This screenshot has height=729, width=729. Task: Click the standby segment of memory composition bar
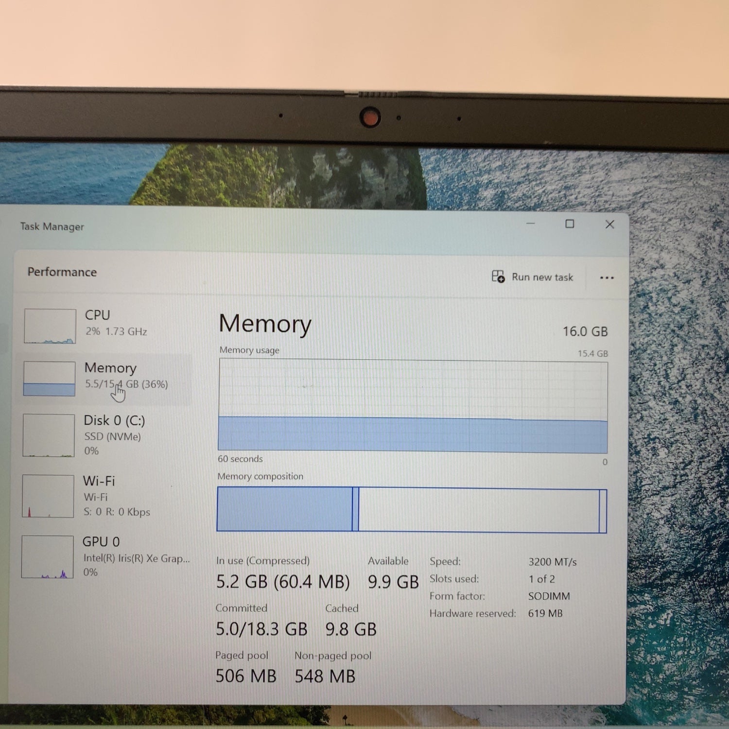click(x=479, y=511)
